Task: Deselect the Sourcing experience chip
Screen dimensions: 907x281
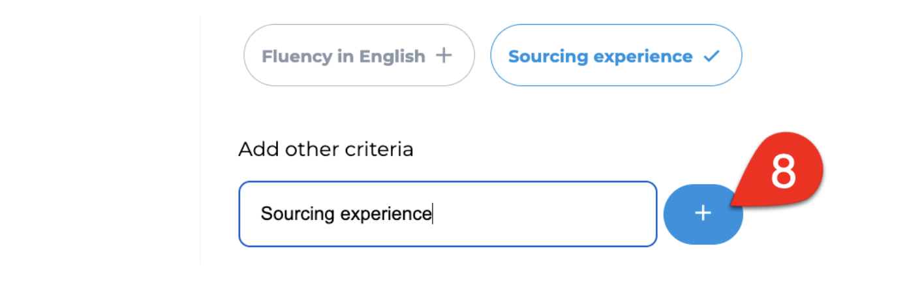Action: 616,55
